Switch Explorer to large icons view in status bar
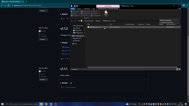This screenshot has height=106, width=189. [180, 69]
